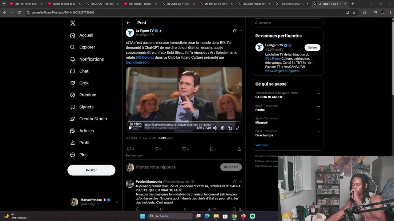The height and width of the screenshot is (221, 394).
Task: Open PatrickMamounia's profile name
Action: click(x=149, y=182)
